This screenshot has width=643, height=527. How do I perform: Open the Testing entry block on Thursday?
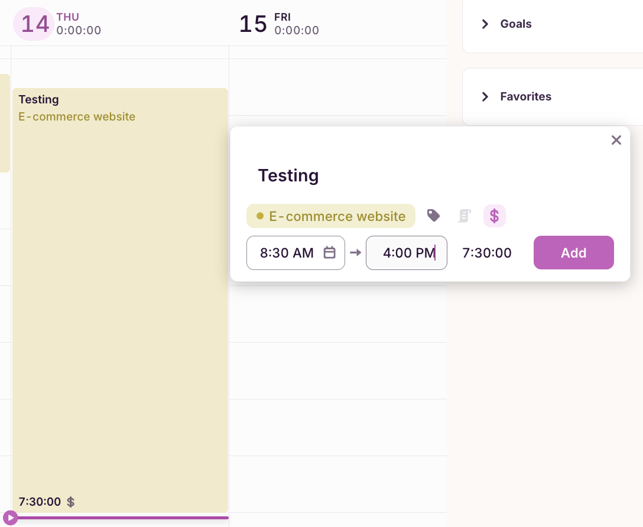click(120, 295)
